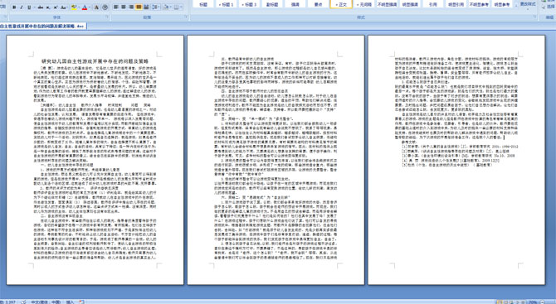Open the 更改样式 menu
556x304 pixels.
[x=528, y=5]
